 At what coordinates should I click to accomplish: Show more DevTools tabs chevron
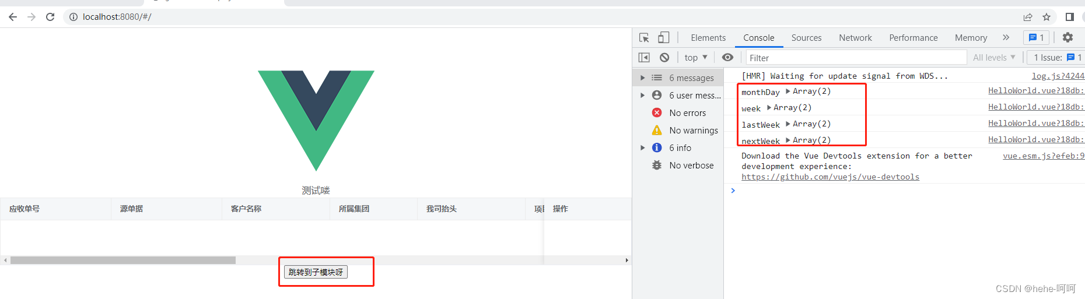click(1006, 37)
